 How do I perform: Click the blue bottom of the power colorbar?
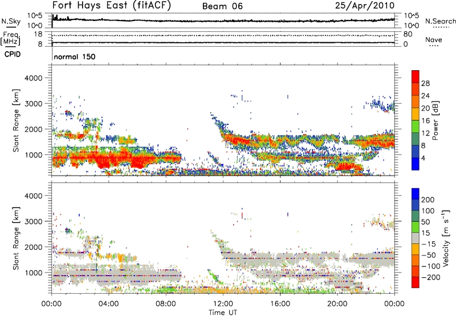tap(416, 164)
